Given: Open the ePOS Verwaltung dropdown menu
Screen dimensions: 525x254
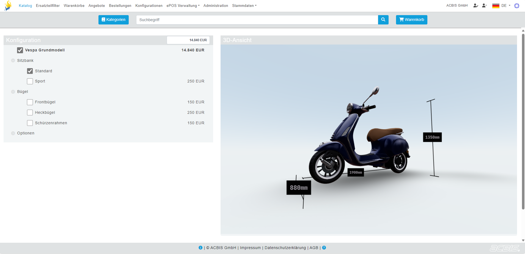Looking at the screenshot, I should tap(183, 5).
